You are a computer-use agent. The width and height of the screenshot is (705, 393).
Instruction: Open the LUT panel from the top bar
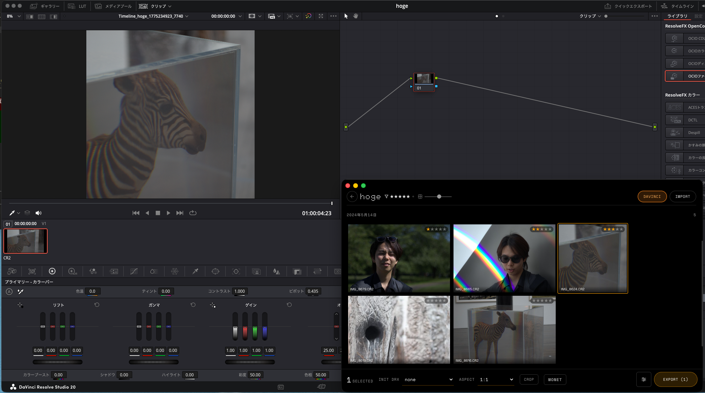pyautogui.click(x=78, y=6)
